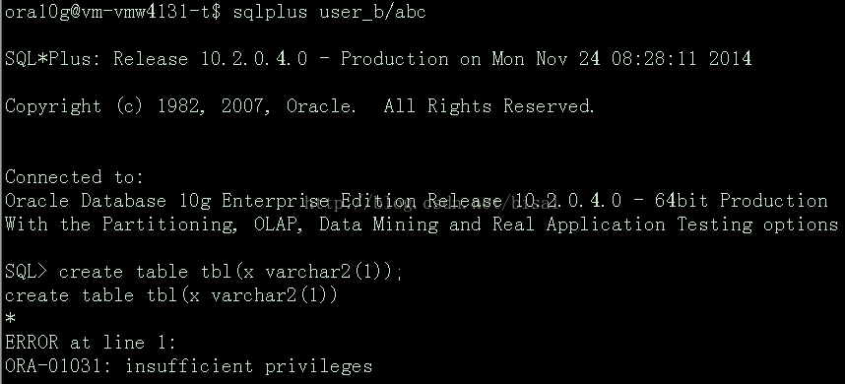Click the OLAP word in options line

278,224
